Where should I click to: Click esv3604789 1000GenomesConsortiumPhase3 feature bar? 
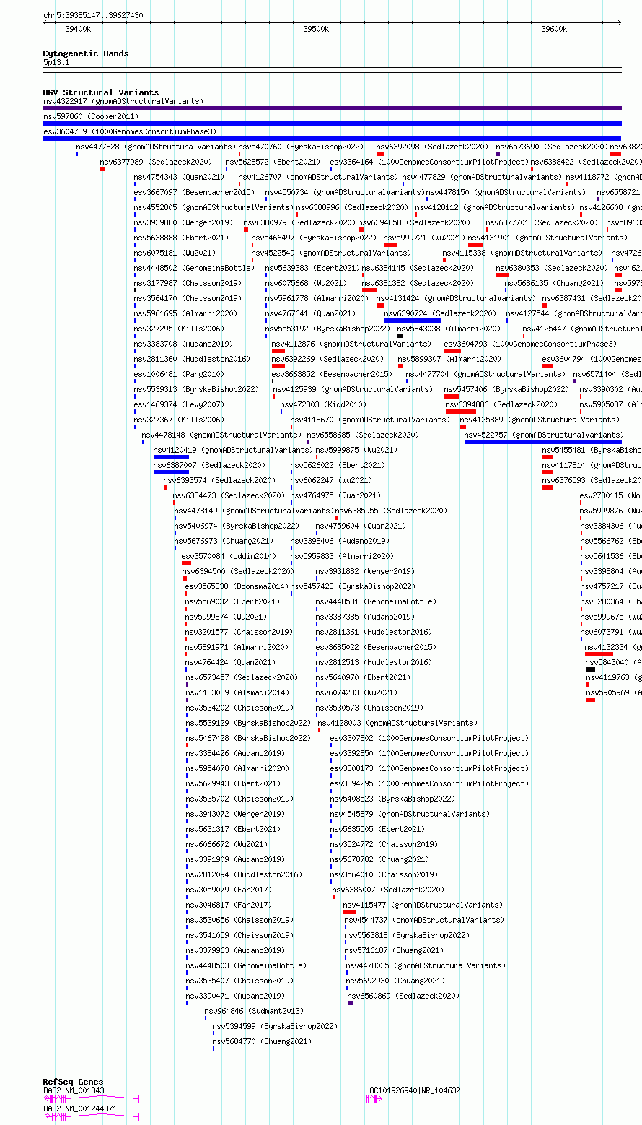click(332, 139)
